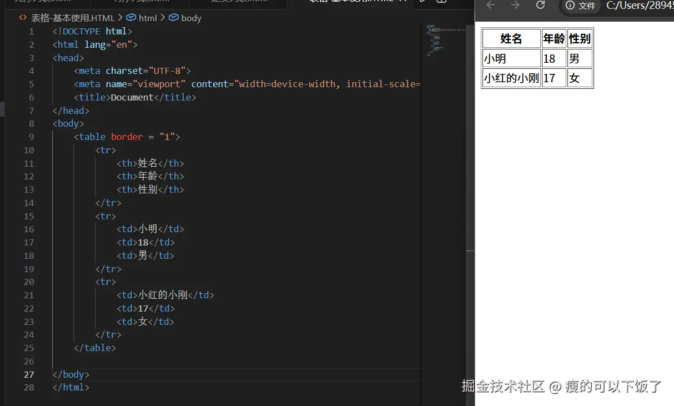Viewport: 674px width, 406px height.
Task: Click line number 15 in gutter
Action: point(29,216)
